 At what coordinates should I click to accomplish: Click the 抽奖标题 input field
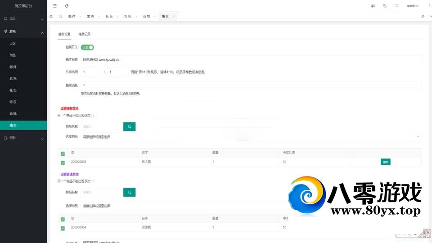coord(251,59)
